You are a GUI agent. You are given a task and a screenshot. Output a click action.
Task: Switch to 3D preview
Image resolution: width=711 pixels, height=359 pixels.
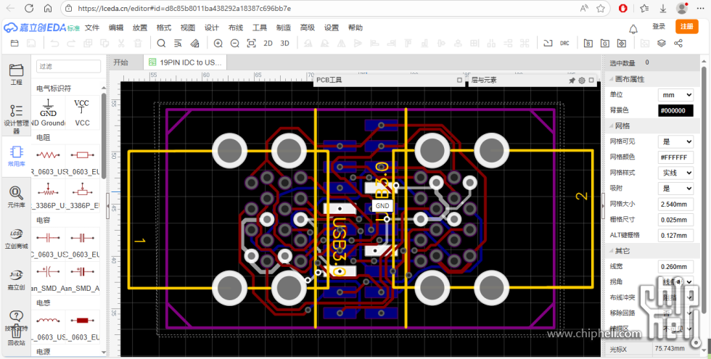pos(284,44)
